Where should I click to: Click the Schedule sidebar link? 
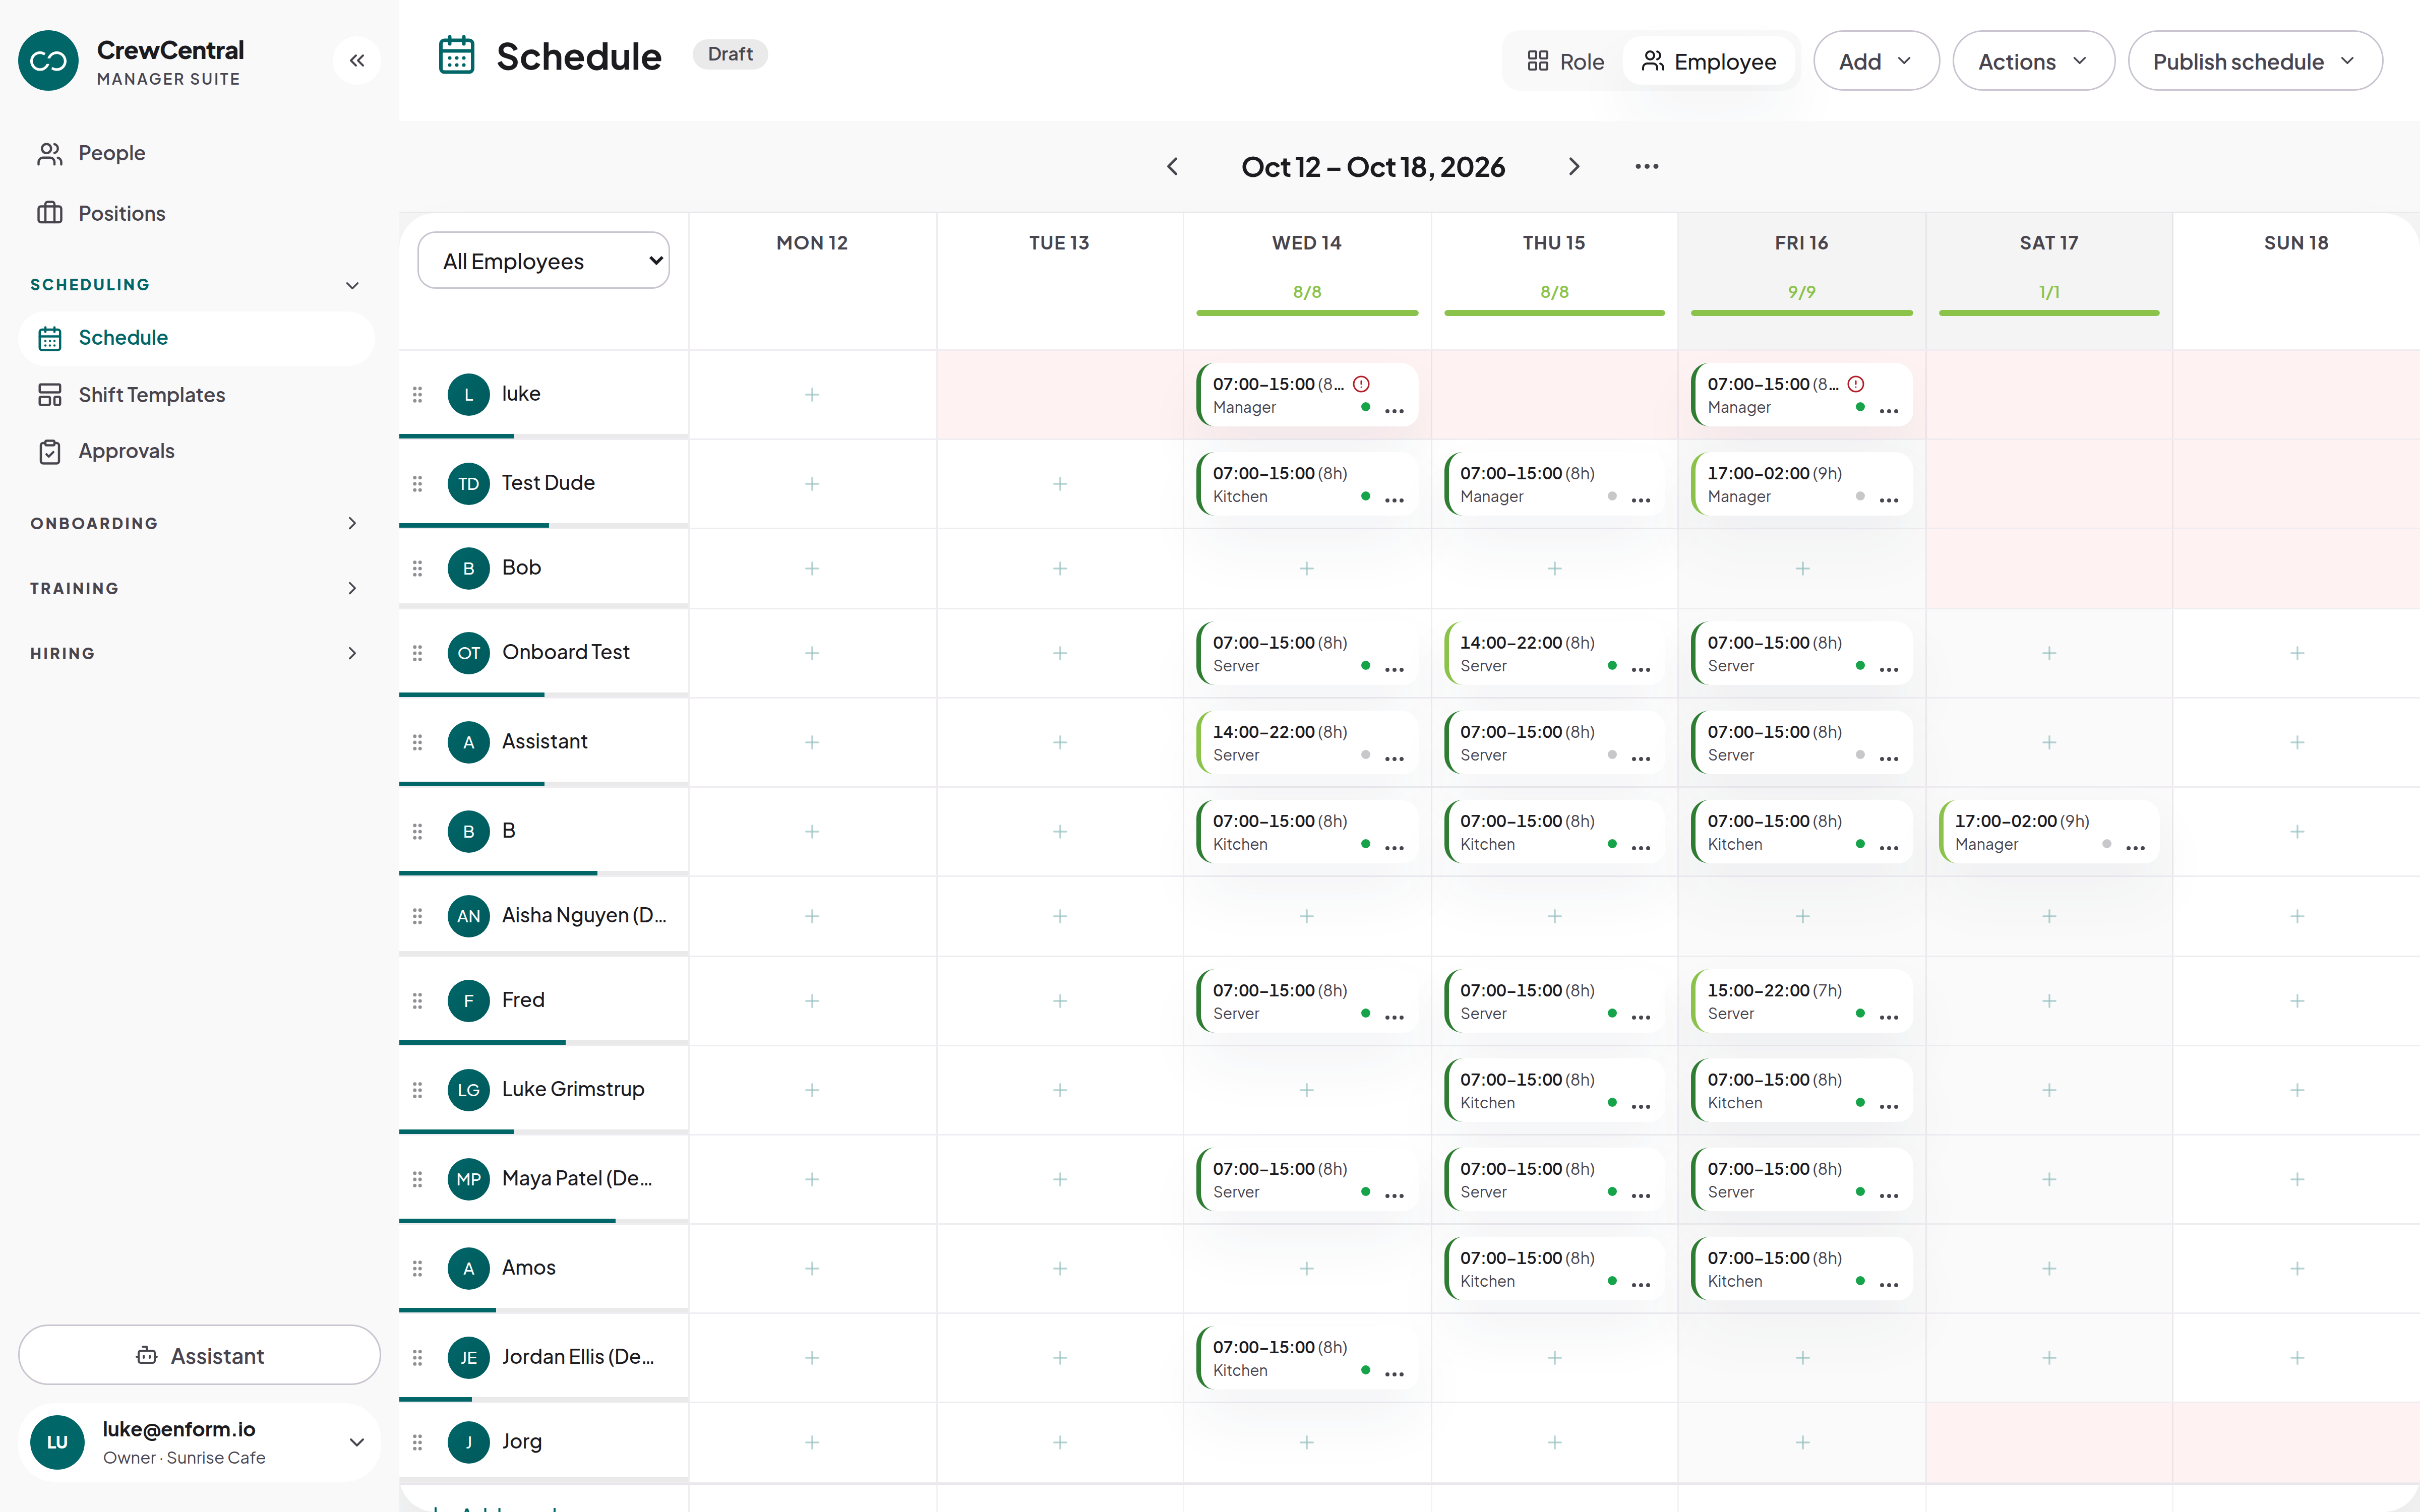(196, 338)
